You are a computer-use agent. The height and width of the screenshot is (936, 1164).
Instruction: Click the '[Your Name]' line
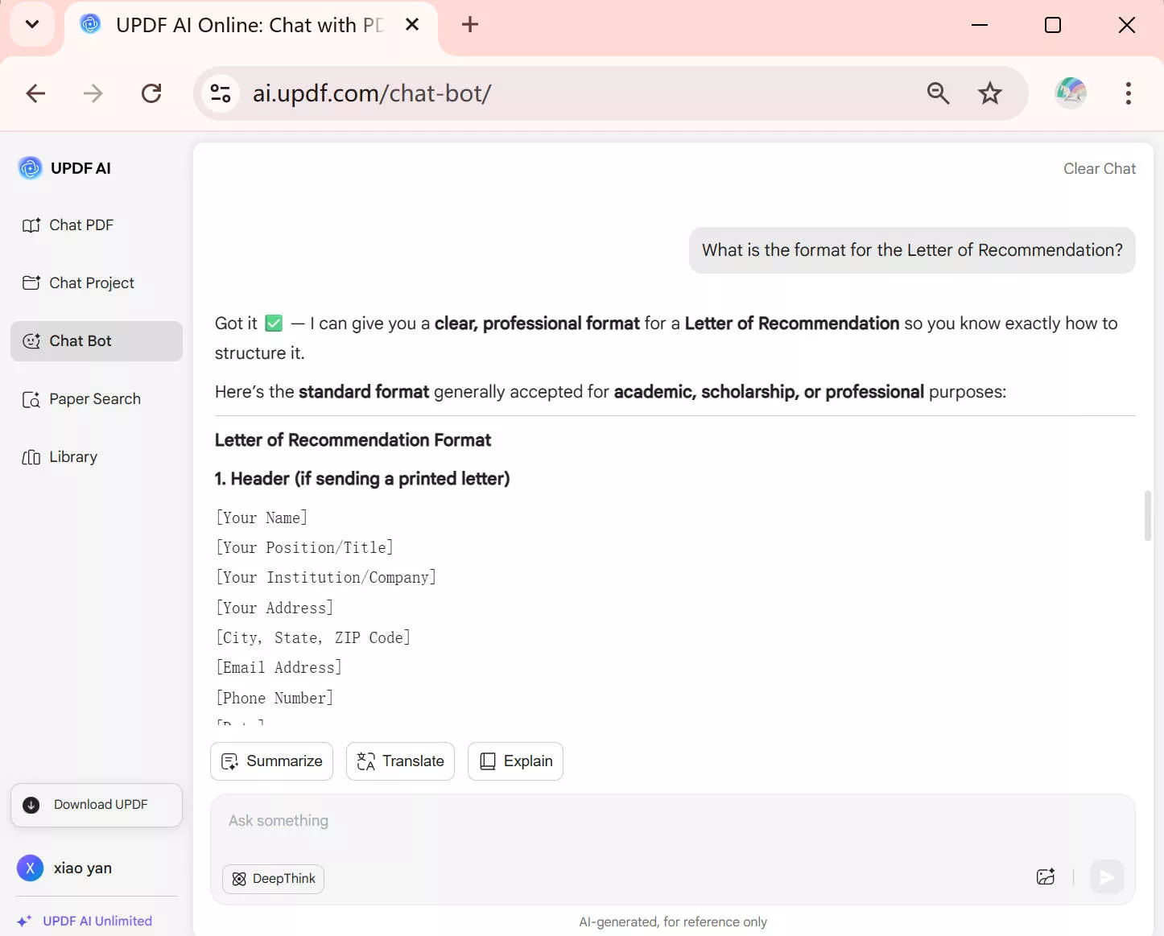click(x=262, y=518)
